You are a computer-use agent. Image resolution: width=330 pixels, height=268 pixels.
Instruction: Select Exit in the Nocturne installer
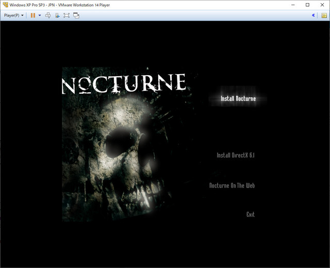click(251, 214)
